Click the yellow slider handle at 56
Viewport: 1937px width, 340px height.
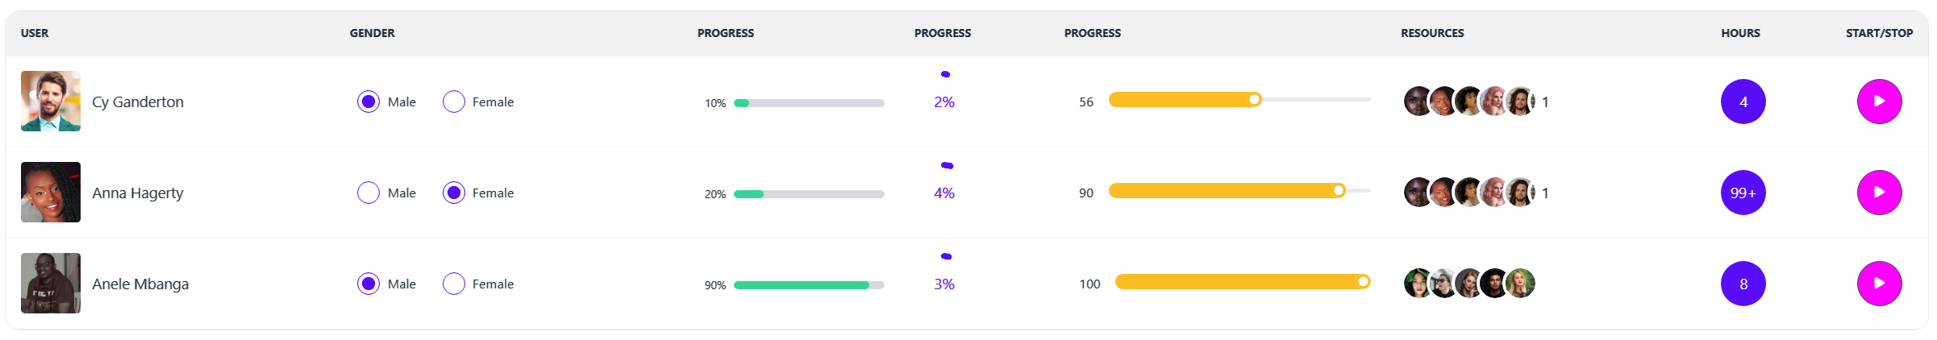1254,99
